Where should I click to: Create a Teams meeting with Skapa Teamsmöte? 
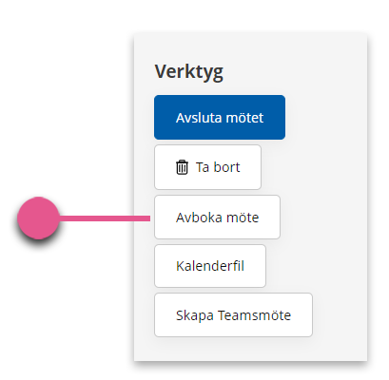233,315
